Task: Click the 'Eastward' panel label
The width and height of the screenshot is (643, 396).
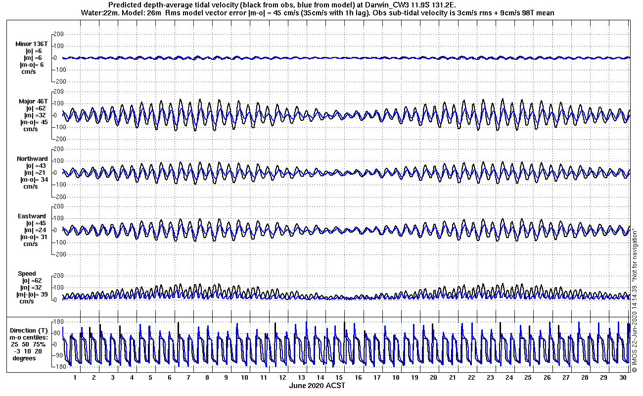Action: point(32,216)
